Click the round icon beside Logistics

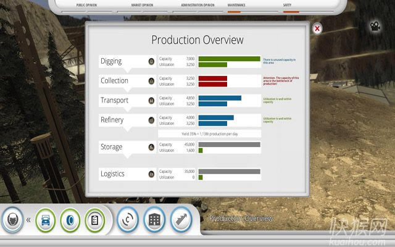151,174
